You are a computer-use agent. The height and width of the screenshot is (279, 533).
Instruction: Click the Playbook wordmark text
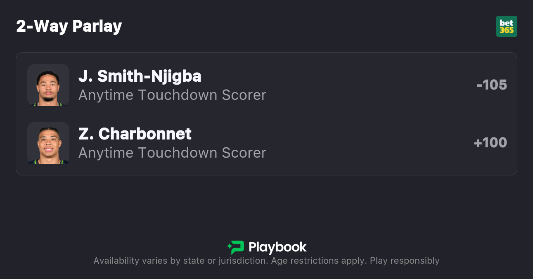pos(277,247)
